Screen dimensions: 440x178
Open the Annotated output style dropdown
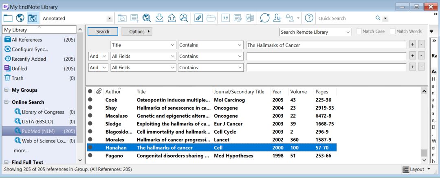coord(110,18)
